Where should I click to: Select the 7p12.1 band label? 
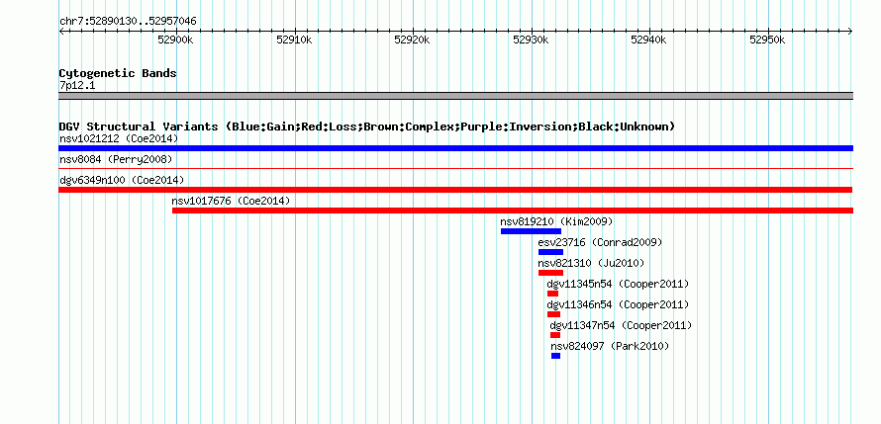tap(77, 85)
